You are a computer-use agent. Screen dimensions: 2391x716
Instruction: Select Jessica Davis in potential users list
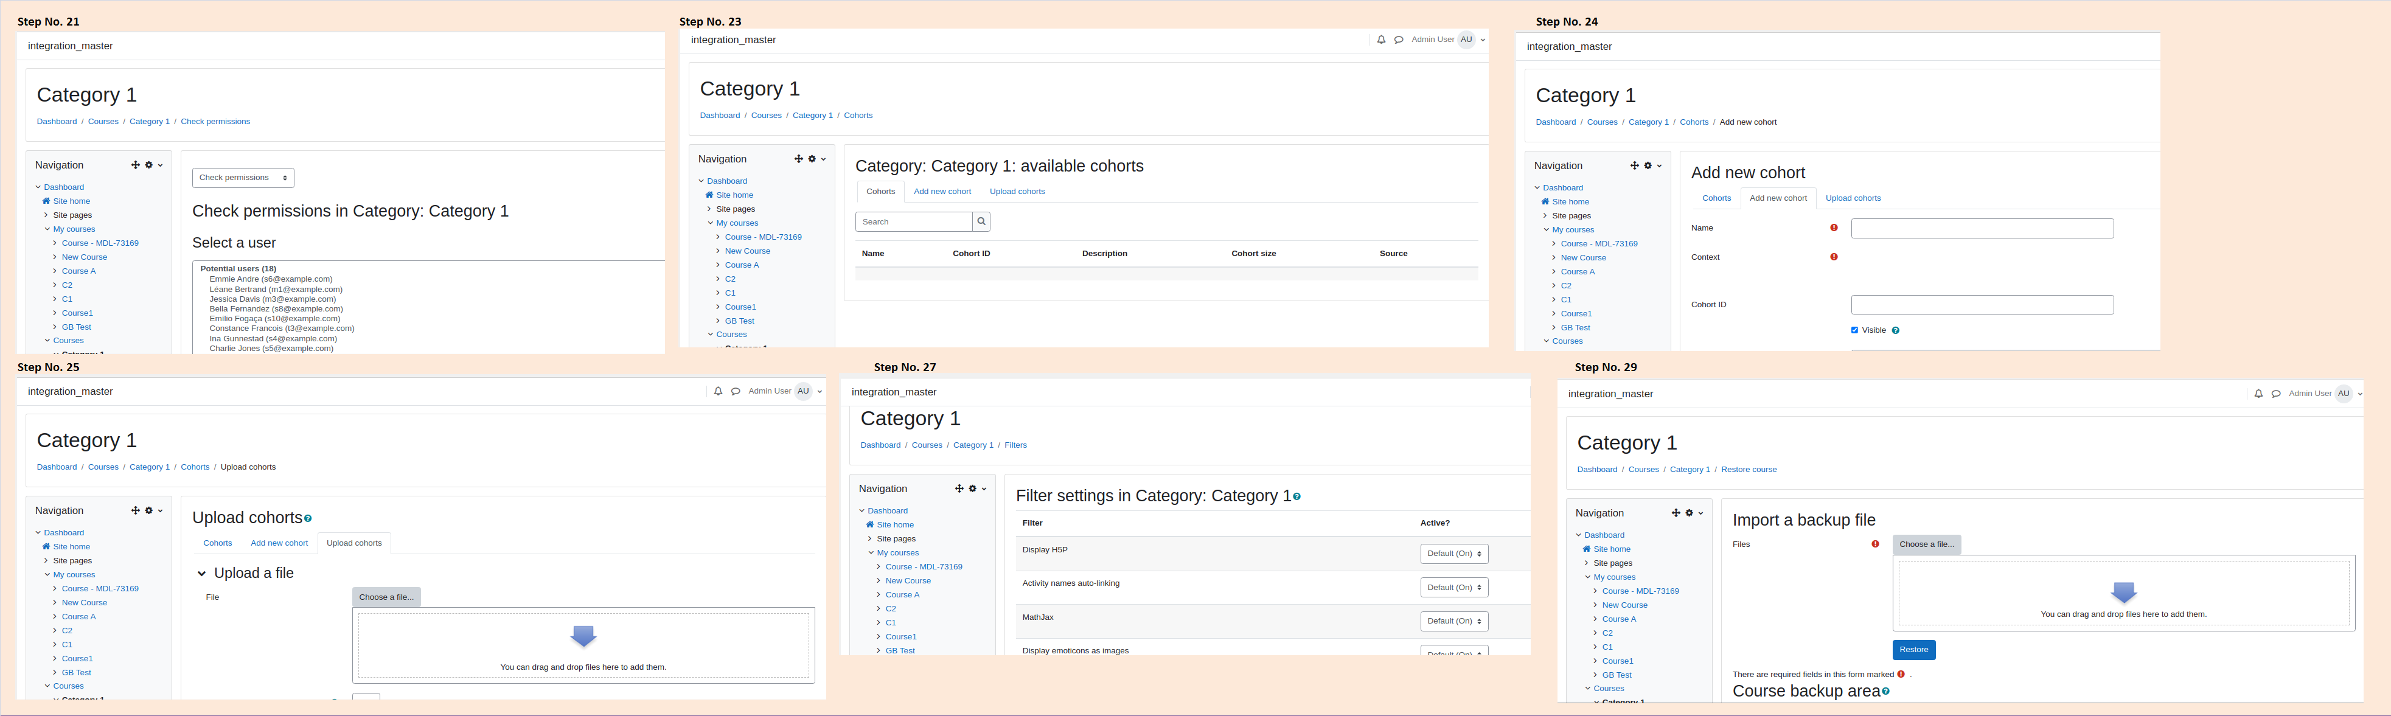pos(273,299)
